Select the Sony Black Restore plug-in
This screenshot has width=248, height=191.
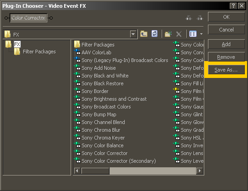coord(99,83)
